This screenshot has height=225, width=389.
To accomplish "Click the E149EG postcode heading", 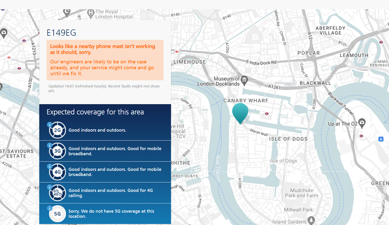I will click(61, 33).
